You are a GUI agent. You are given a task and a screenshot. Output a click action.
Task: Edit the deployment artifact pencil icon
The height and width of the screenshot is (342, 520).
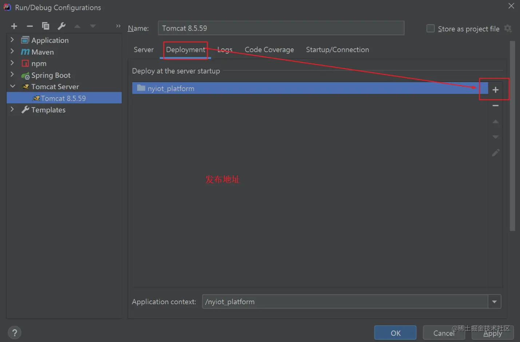tap(496, 153)
